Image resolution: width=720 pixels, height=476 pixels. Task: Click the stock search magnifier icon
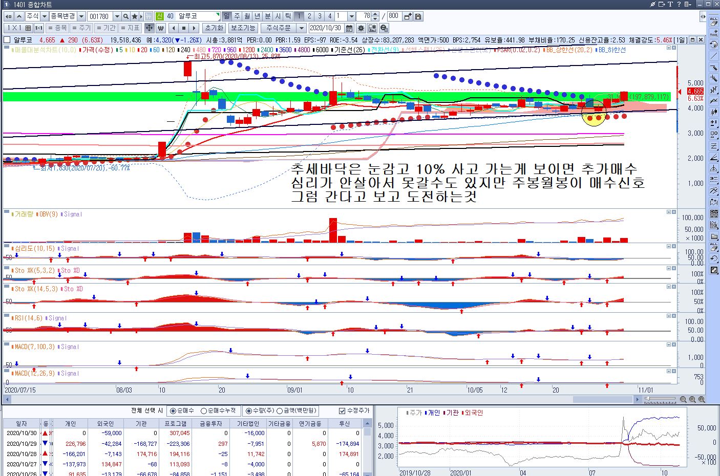tap(126, 16)
